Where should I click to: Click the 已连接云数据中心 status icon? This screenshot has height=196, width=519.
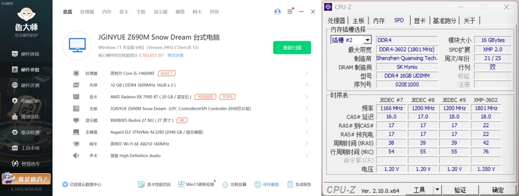pos(65,184)
